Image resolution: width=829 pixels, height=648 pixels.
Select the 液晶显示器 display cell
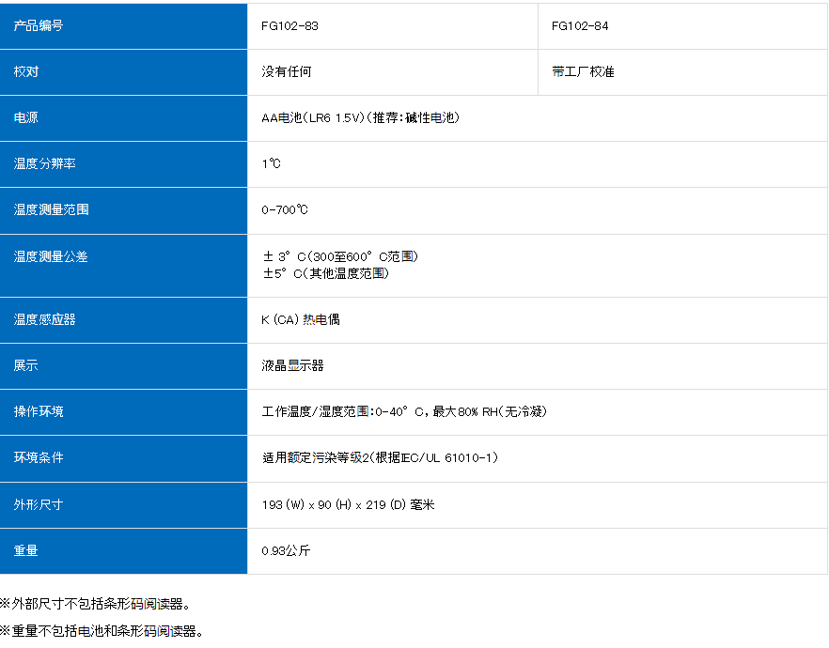point(291,365)
